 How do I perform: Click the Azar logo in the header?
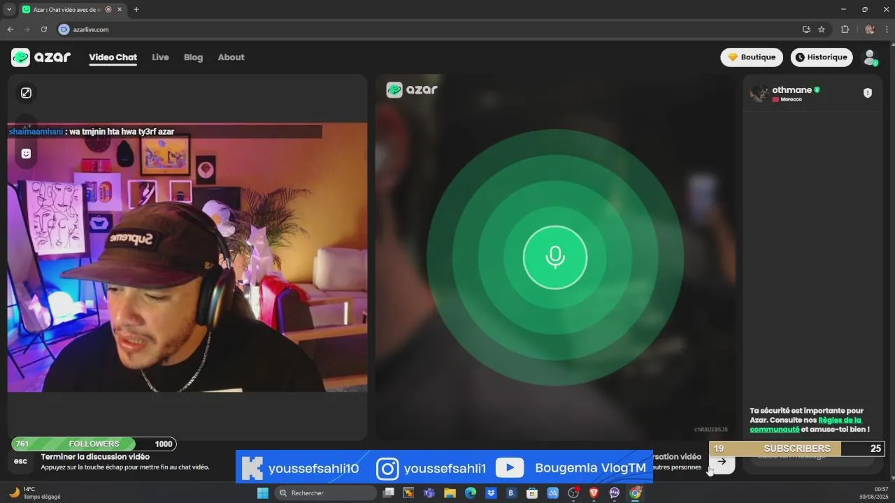point(41,57)
